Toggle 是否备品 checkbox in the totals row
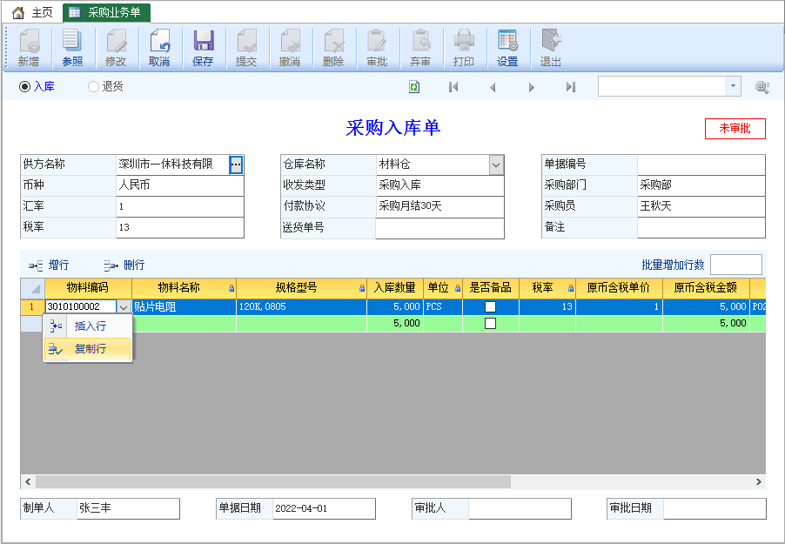The height and width of the screenshot is (544, 785). [x=491, y=324]
